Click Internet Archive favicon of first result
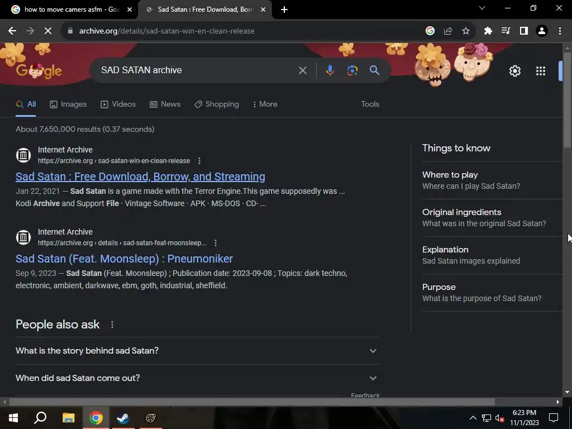 click(x=23, y=155)
